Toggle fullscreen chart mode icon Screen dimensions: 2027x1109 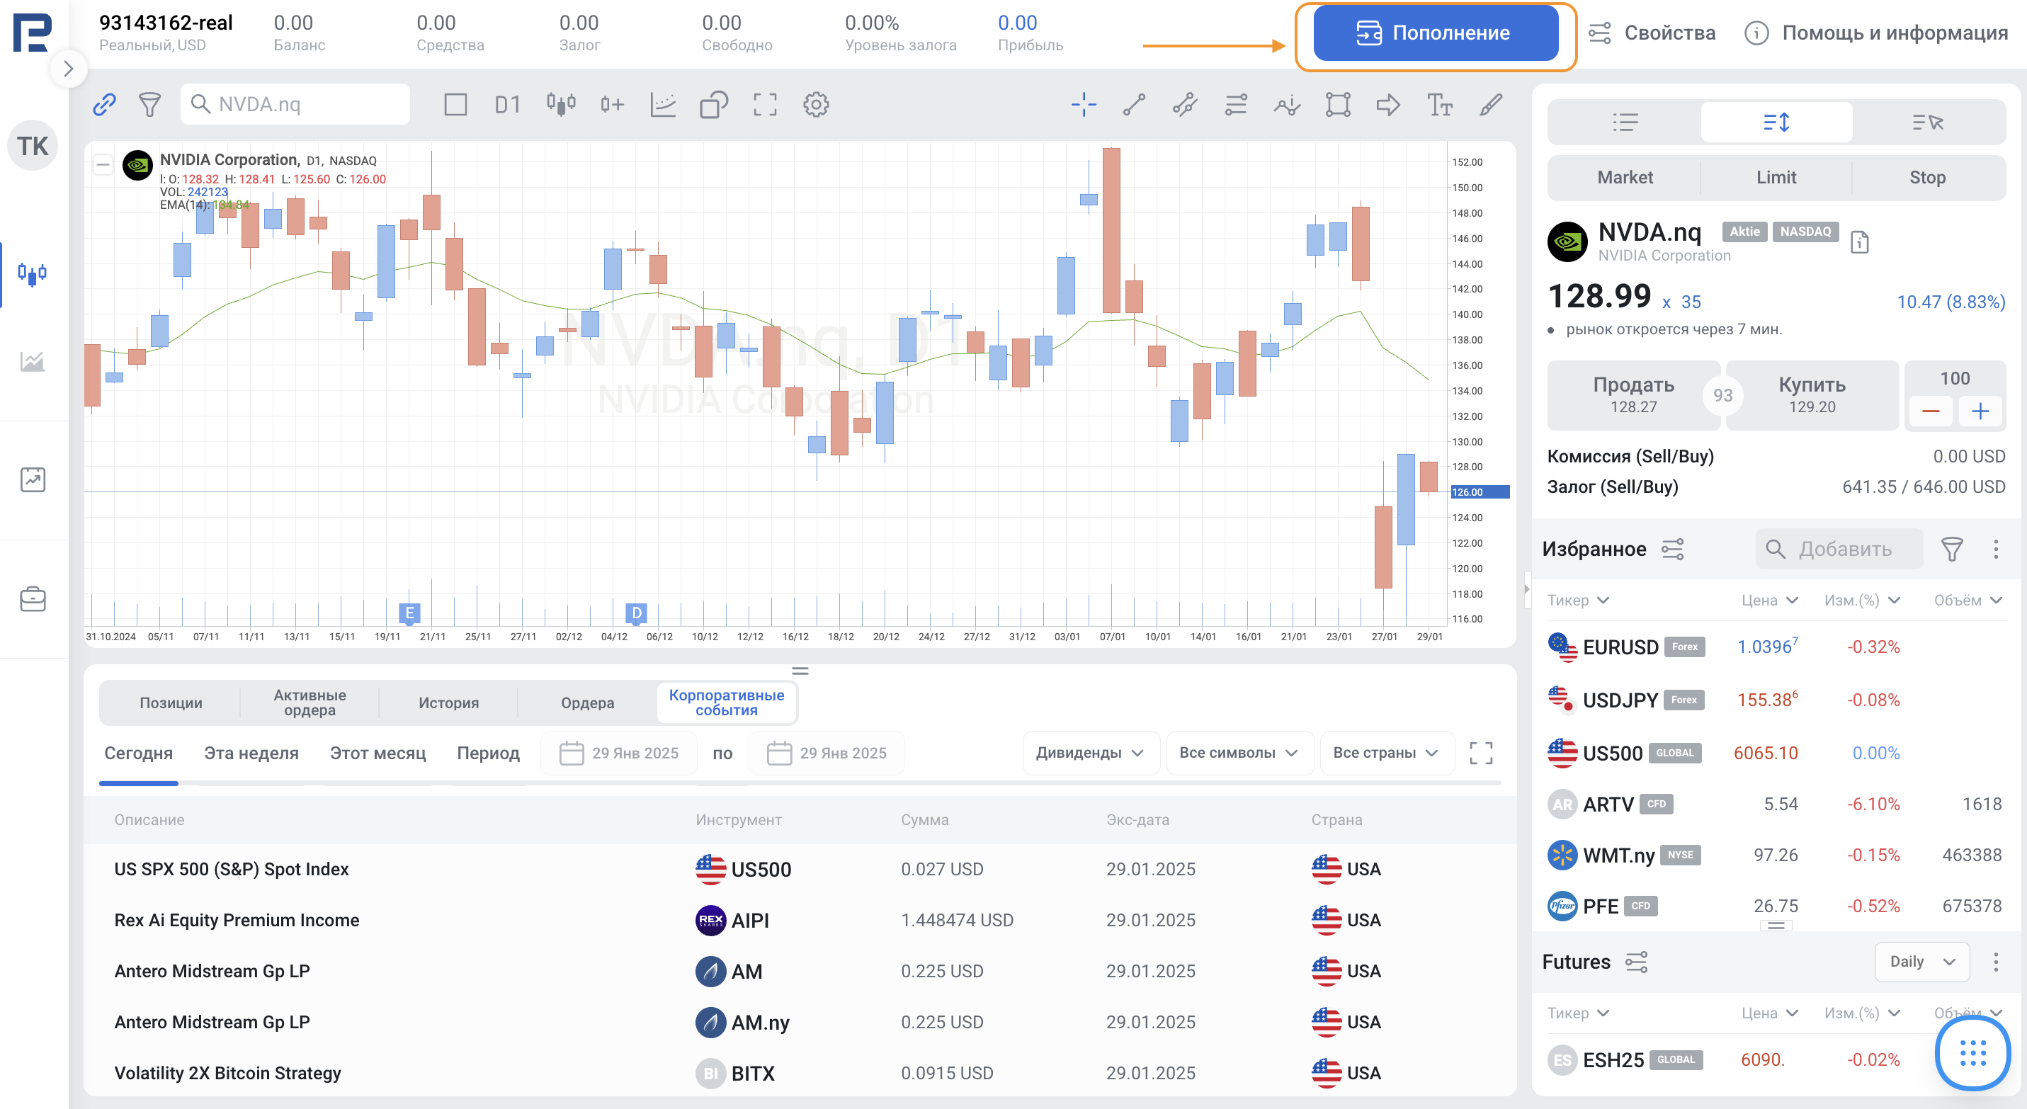pos(765,105)
